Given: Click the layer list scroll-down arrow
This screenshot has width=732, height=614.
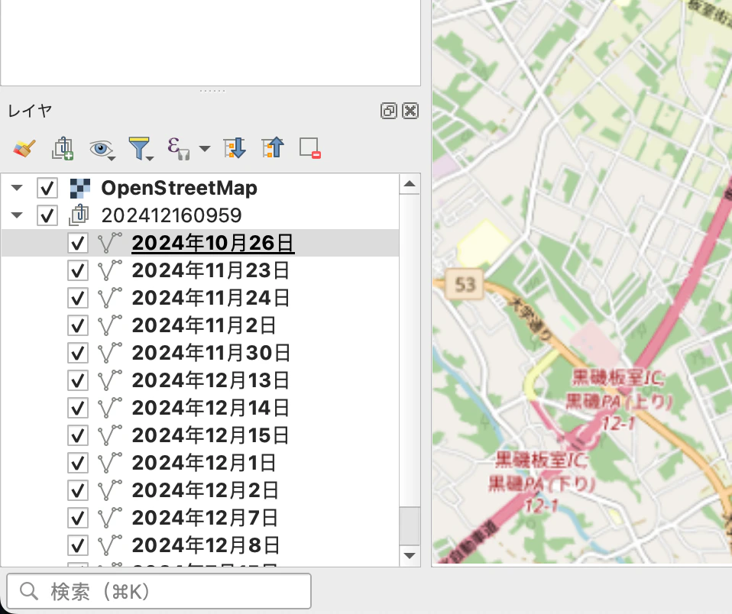Looking at the screenshot, I should (410, 556).
